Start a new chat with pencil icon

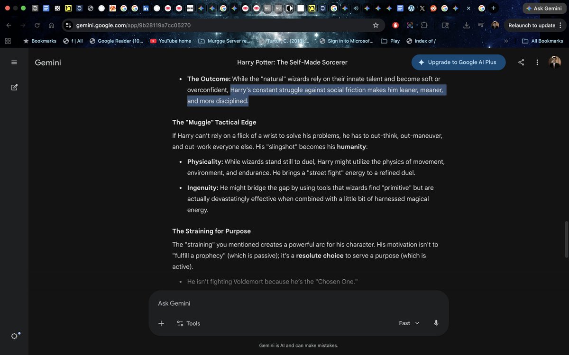coord(14,87)
